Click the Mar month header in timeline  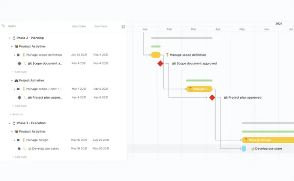pyautogui.click(x=194, y=29)
